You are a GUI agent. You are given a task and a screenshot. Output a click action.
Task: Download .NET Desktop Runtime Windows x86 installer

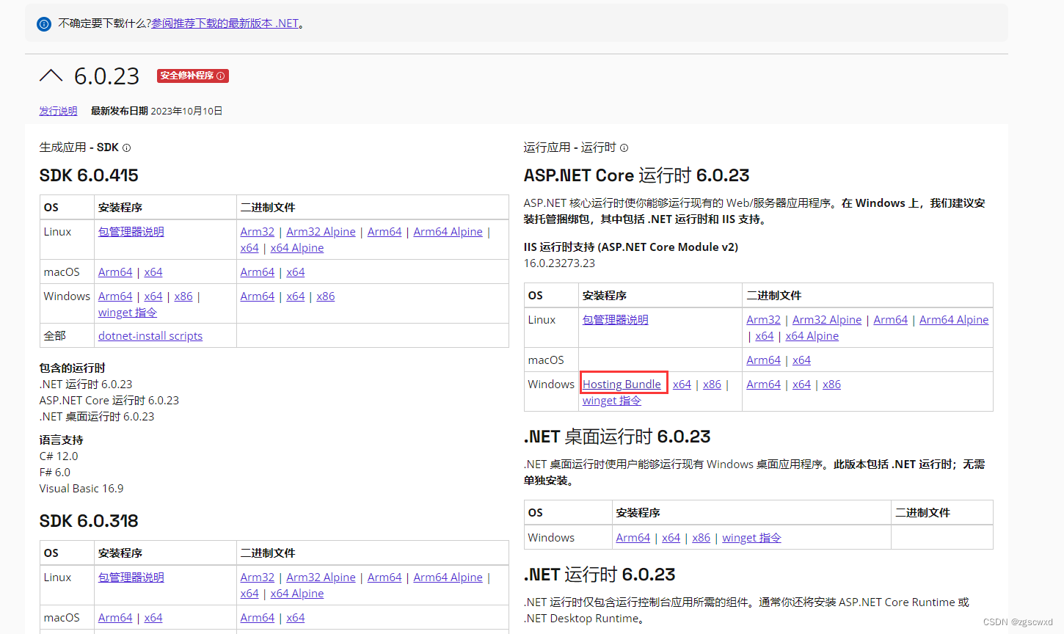point(702,537)
